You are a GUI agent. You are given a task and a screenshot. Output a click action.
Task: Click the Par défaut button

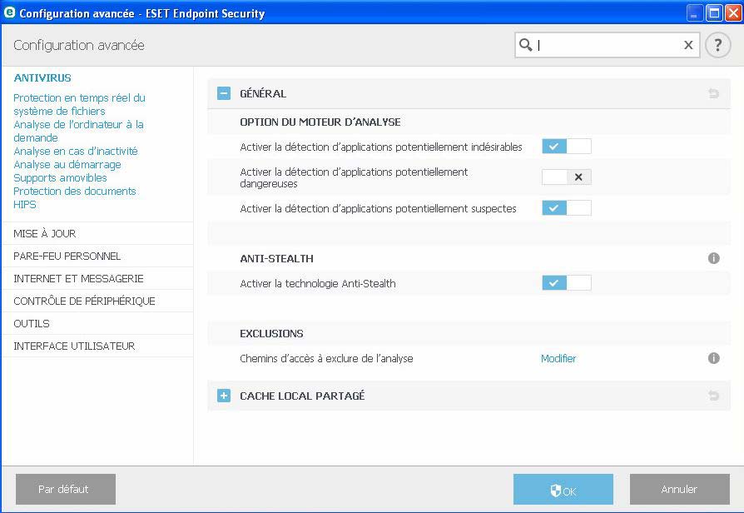[66, 489]
